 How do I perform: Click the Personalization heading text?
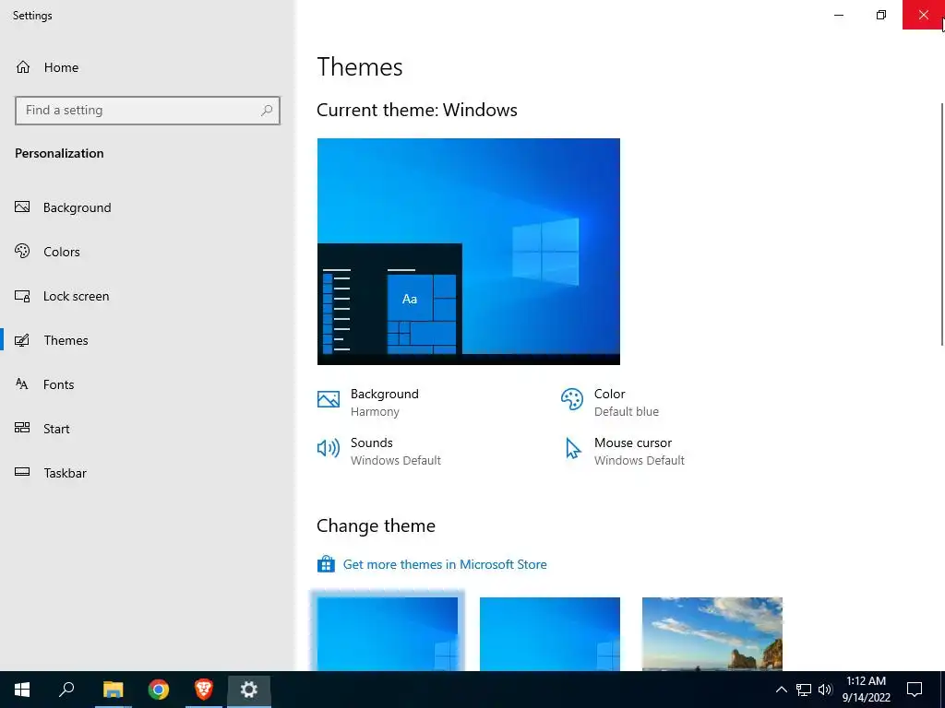click(59, 154)
